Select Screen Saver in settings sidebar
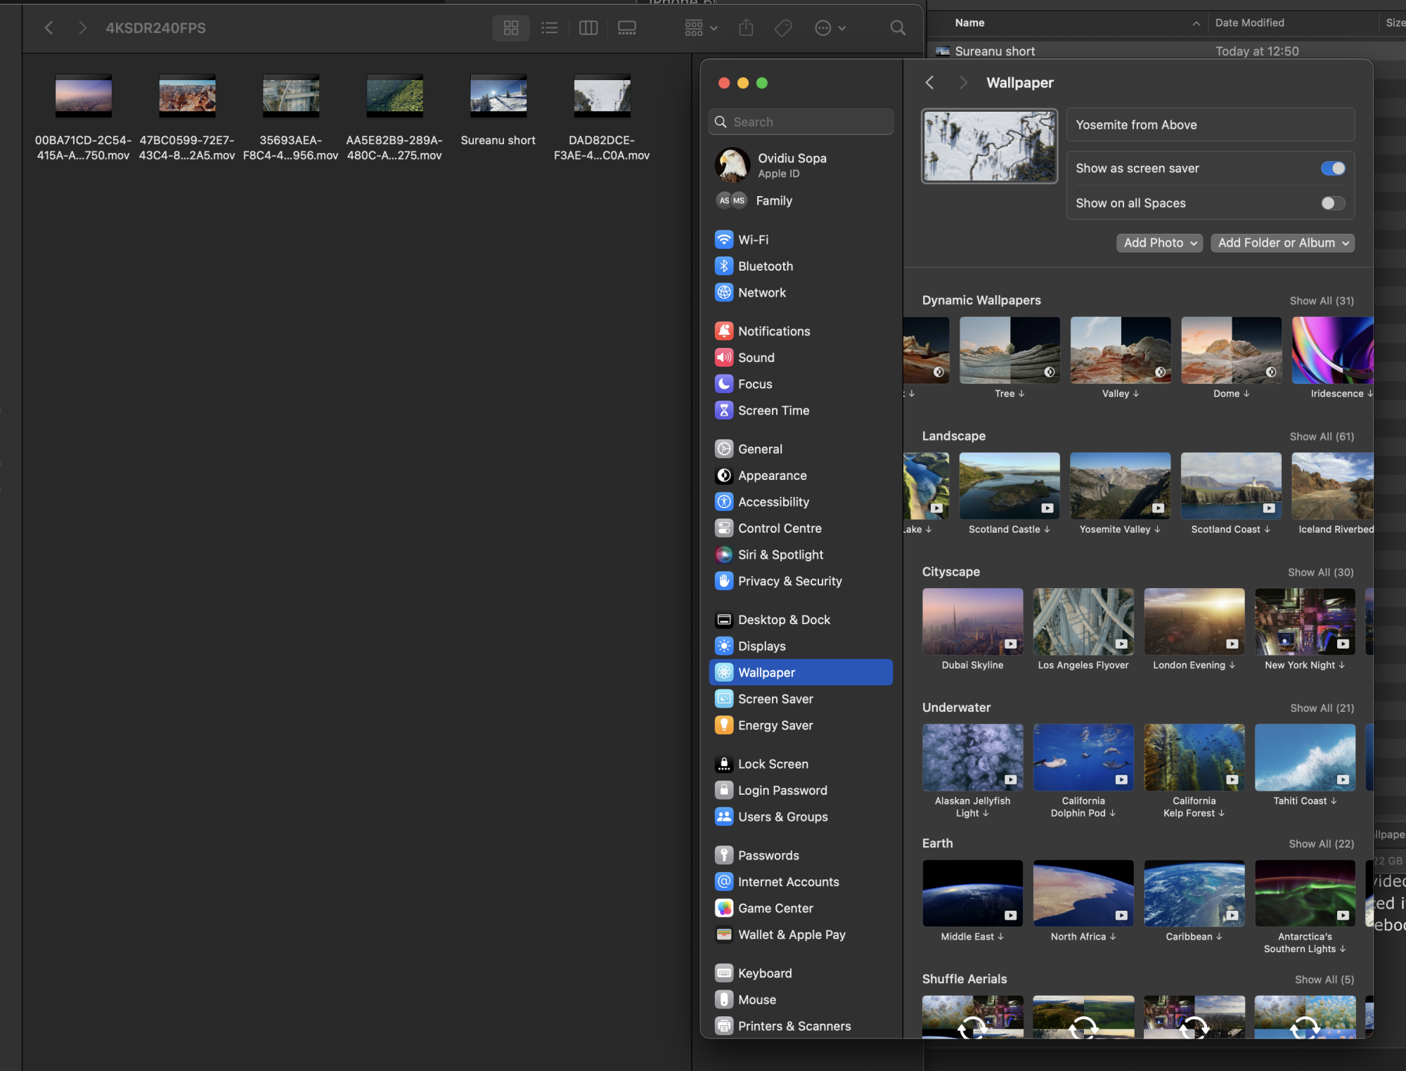The height and width of the screenshot is (1071, 1406). pyautogui.click(x=775, y=699)
